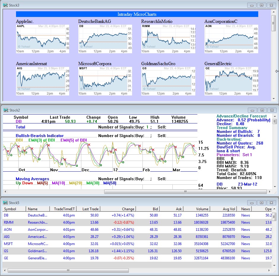The image size is (279, 276).
Task: Select the RIMM intraday micro chart
Action: point(168,39)
